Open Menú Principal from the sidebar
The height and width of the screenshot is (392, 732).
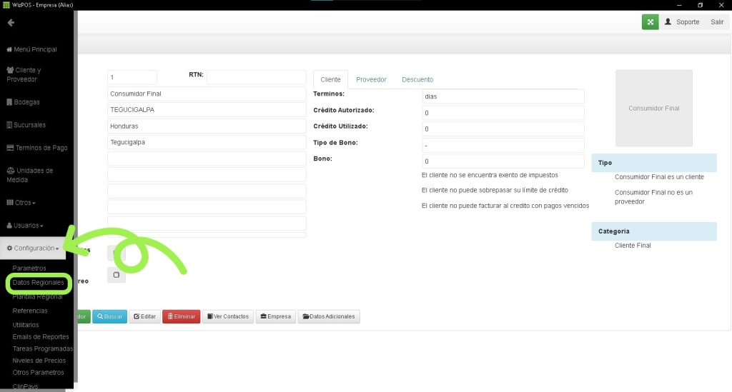pyautogui.click(x=31, y=49)
